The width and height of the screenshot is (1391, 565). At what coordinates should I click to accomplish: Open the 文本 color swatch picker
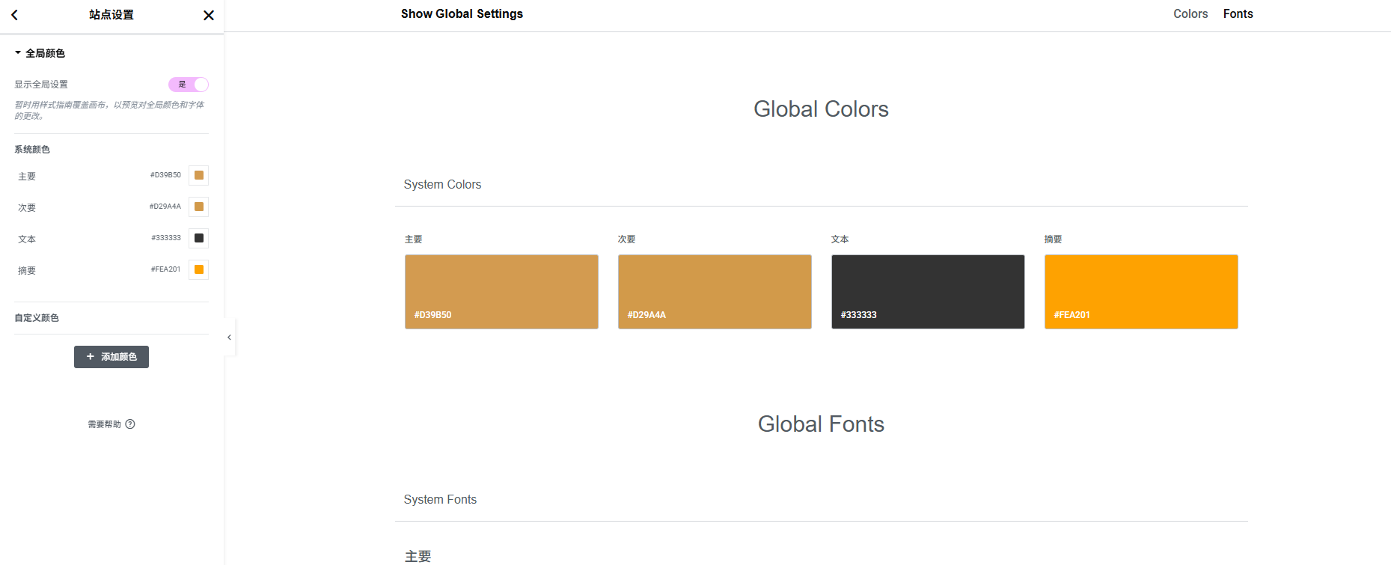(x=199, y=238)
